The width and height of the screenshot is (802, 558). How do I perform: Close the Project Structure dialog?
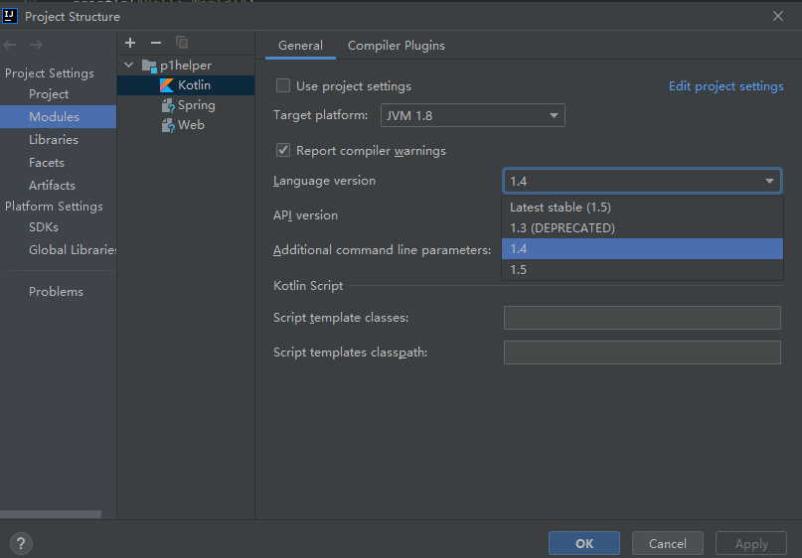coord(778,16)
